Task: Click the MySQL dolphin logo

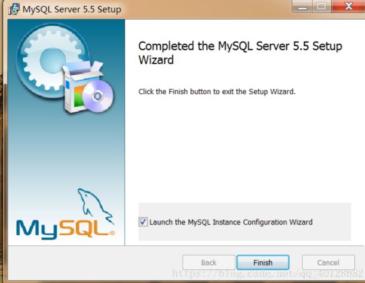Action: click(95, 206)
